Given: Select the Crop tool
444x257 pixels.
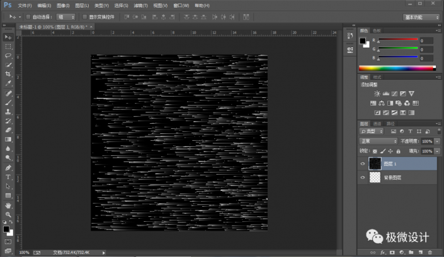Looking at the screenshot, I should point(8,74).
